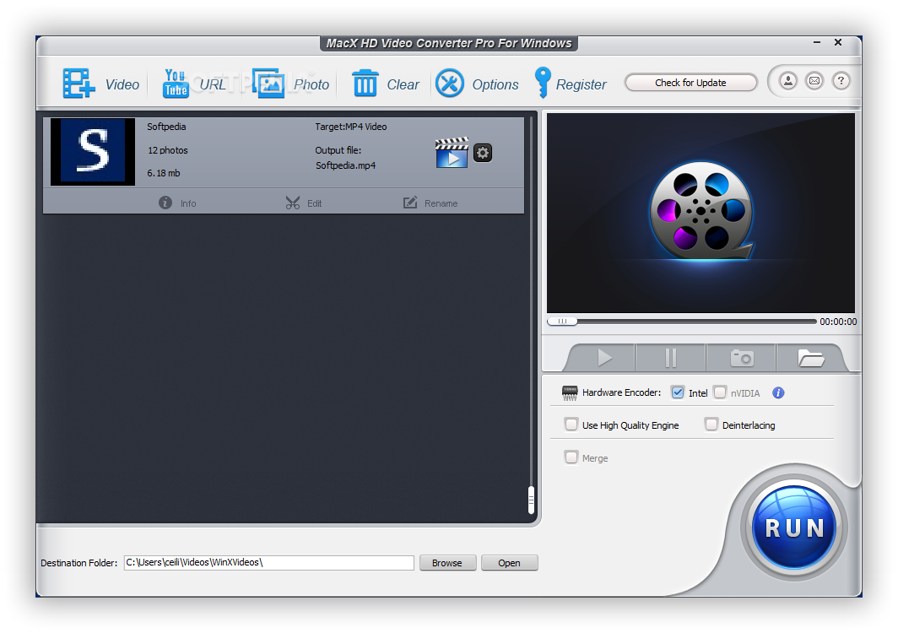
Task: Click the Options toolbar label
Action: tap(495, 84)
